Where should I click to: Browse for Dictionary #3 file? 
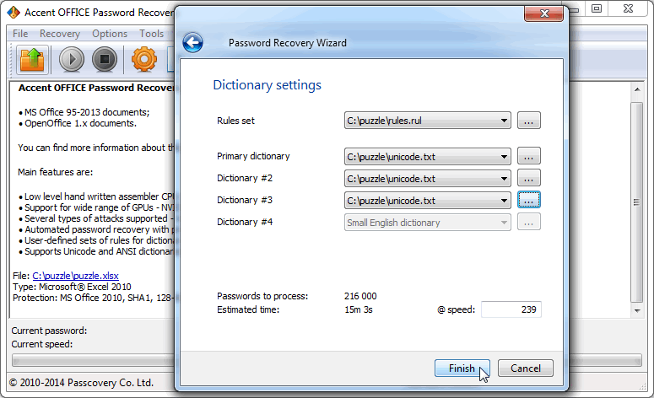point(528,200)
